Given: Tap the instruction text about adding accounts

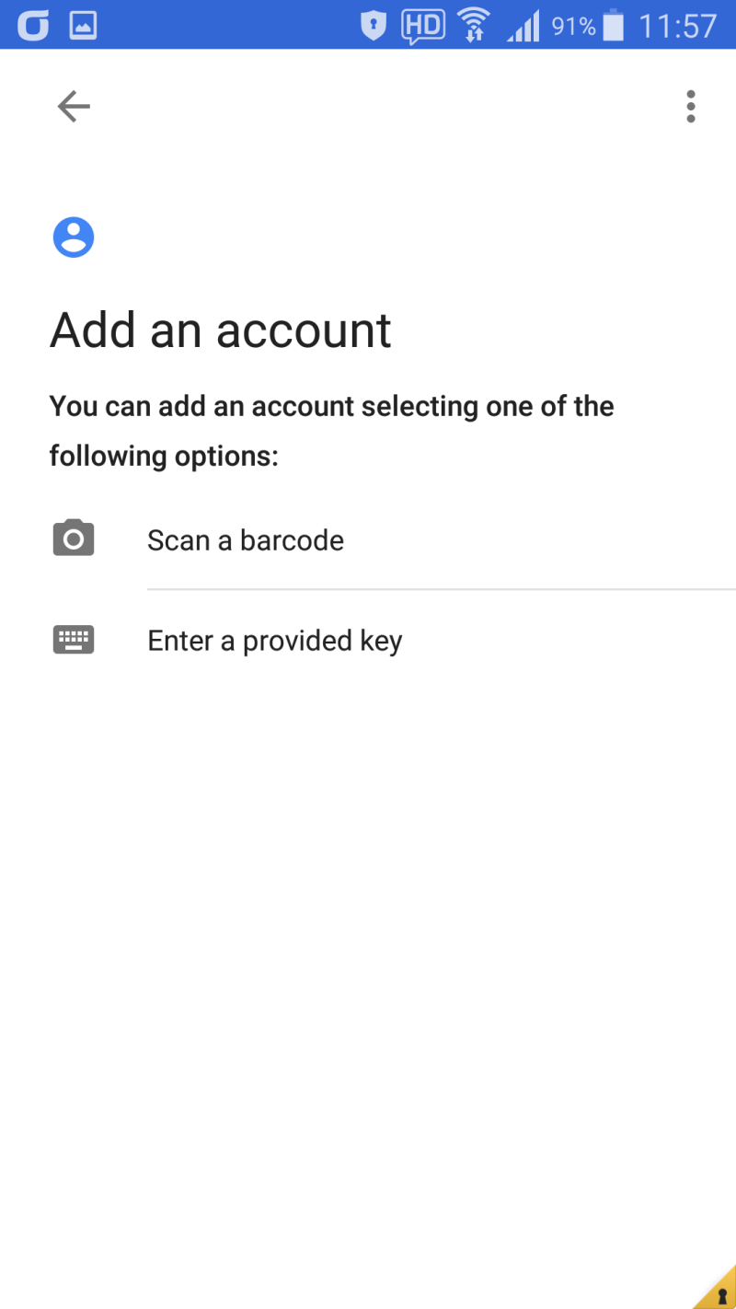Looking at the screenshot, I should click(x=331, y=431).
